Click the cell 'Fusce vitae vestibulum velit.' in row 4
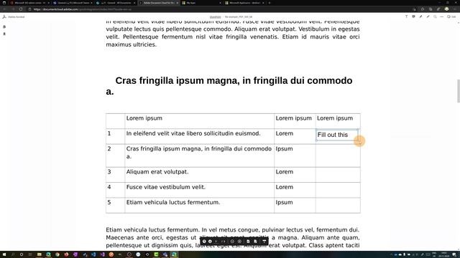This screenshot has width=460, height=258. coord(166,187)
